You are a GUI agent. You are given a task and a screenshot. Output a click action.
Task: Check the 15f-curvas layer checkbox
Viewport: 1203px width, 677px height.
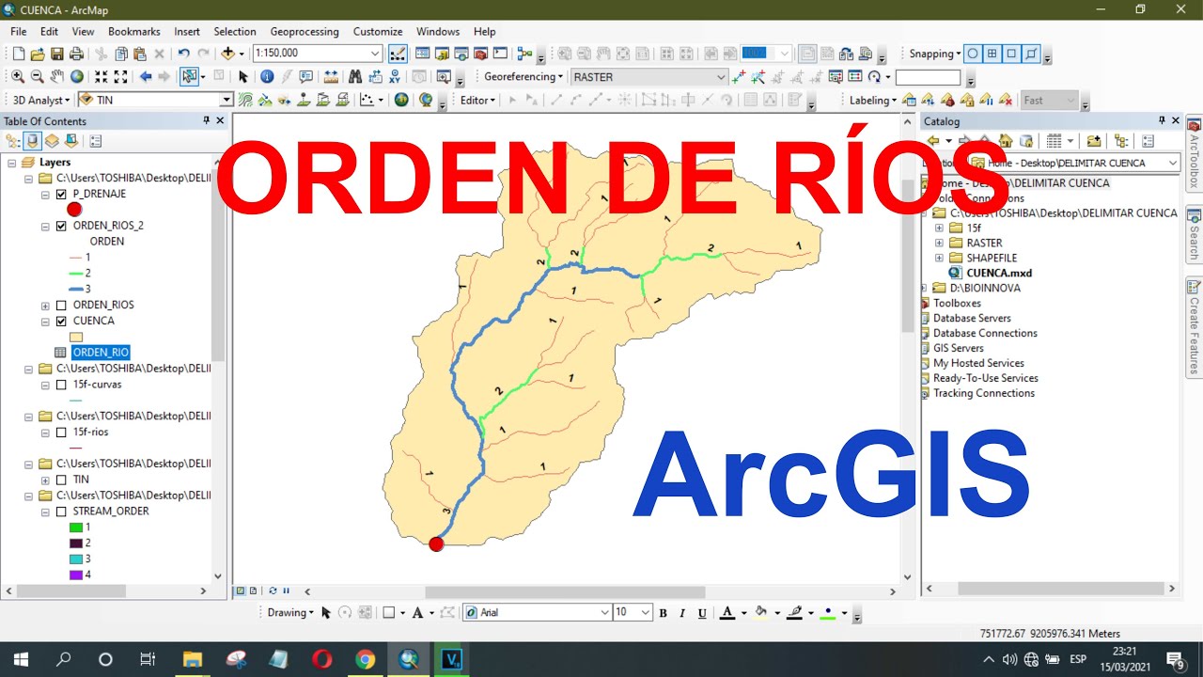point(61,386)
